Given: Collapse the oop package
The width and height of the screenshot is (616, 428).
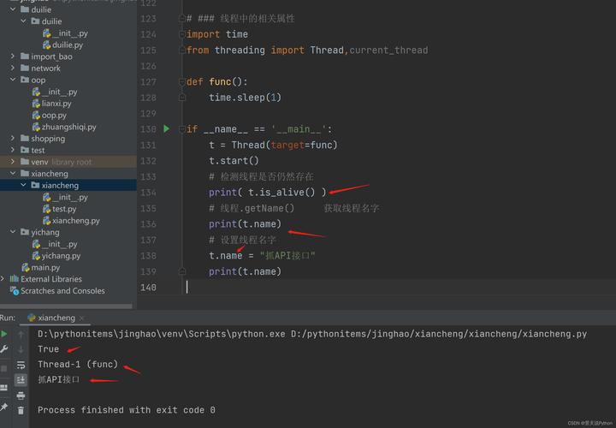Looking at the screenshot, I should pyautogui.click(x=13, y=80).
